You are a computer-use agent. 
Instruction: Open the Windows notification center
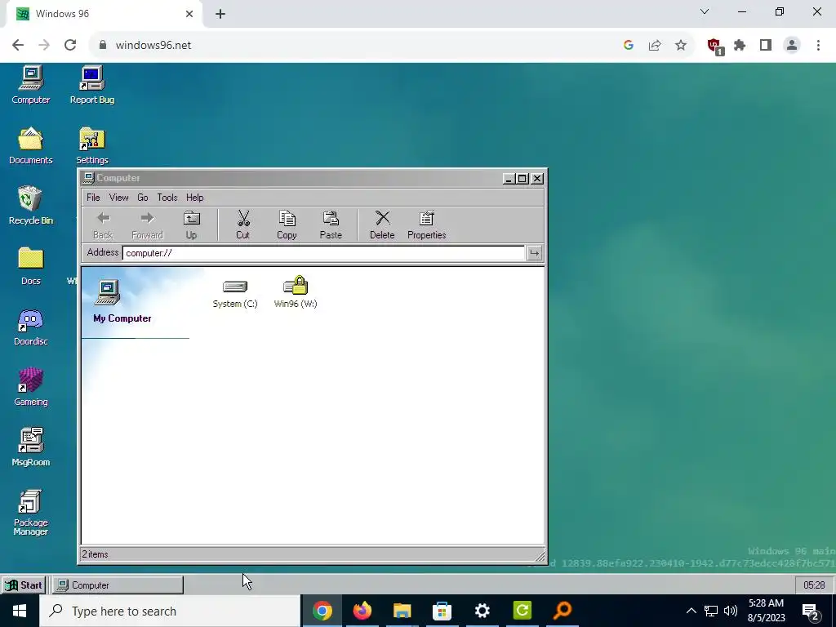pyautogui.click(x=811, y=611)
